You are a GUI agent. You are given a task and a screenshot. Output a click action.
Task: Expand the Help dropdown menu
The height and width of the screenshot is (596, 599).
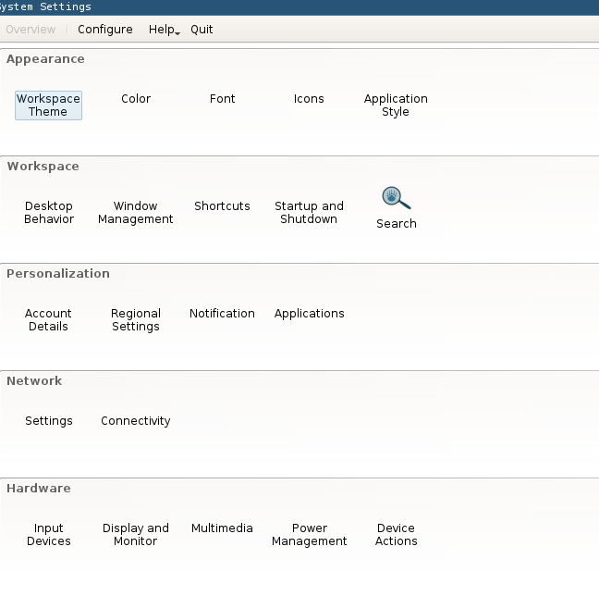tap(164, 30)
